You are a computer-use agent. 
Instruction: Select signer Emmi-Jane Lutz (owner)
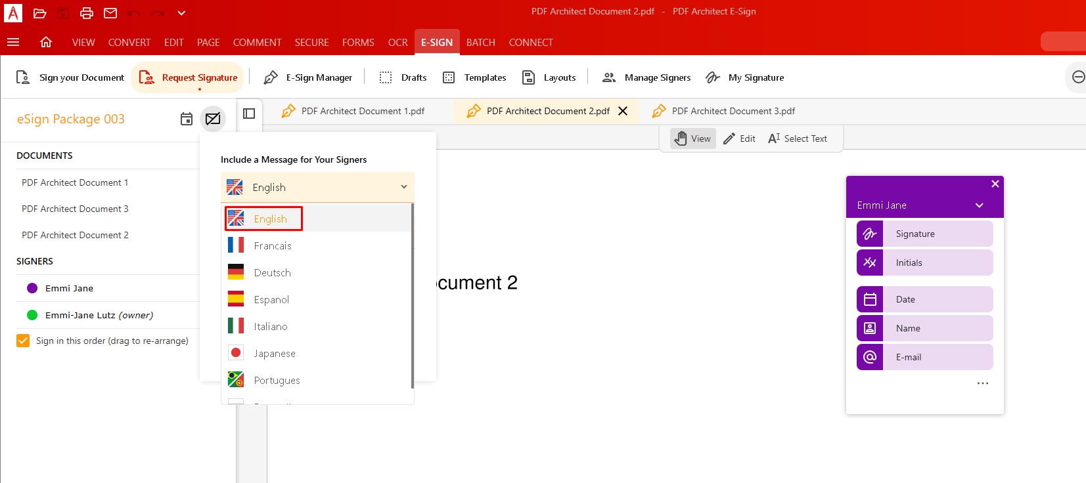tap(99, 315)
